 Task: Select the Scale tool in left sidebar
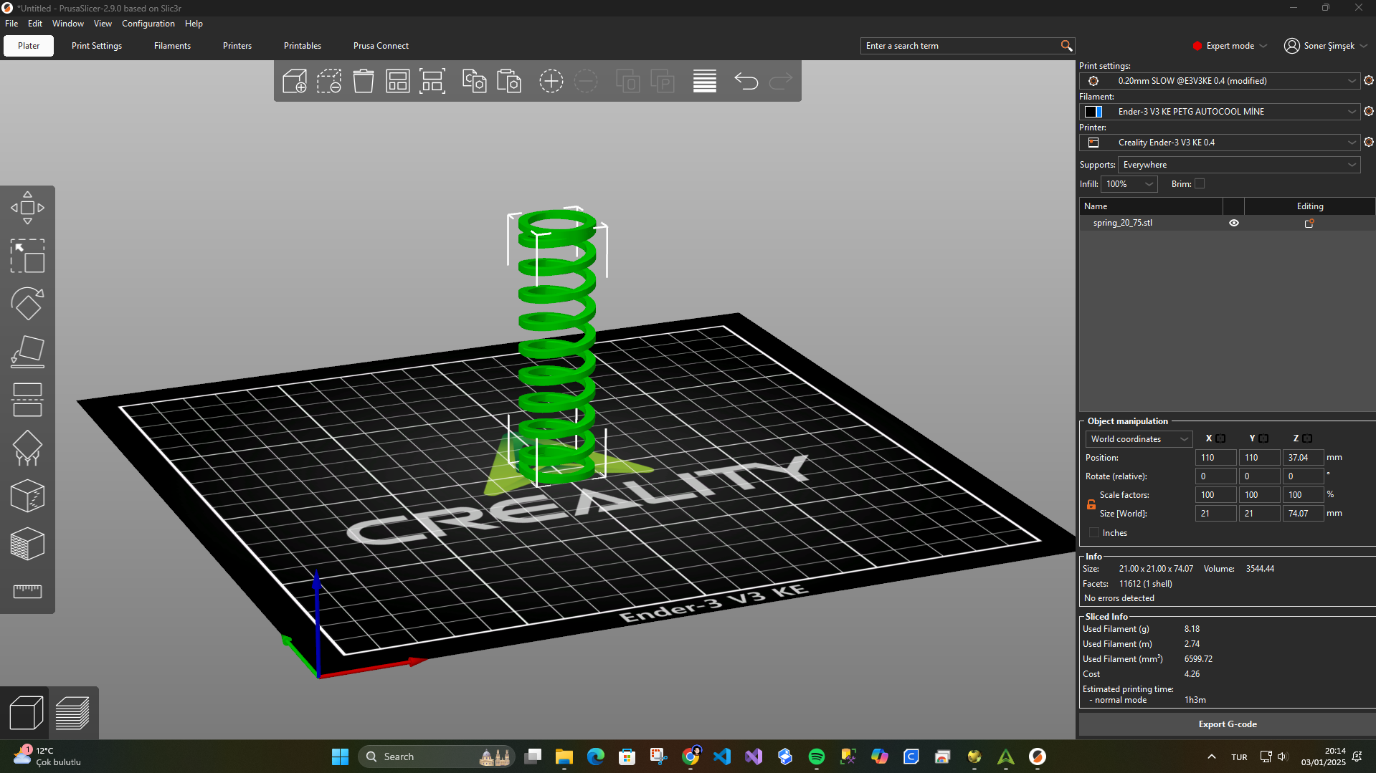pyautogui.click(x=27, y=256)
